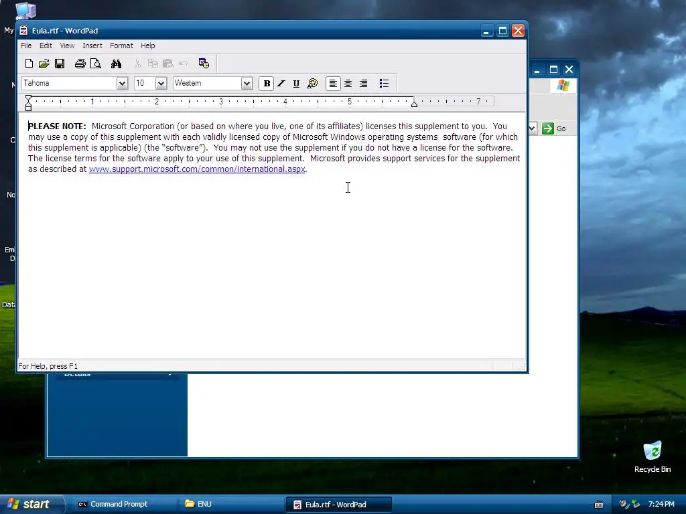Click the Start button
Screen dimensions: 686x514
[x=31, y=505]
